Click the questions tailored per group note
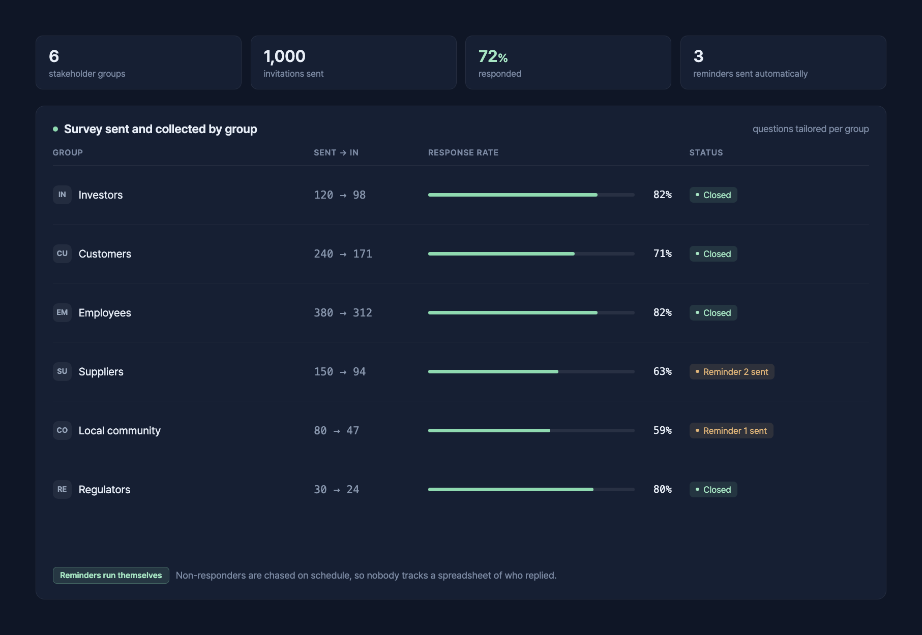This screenshot has width=922, height=635. (x=811, y=129)
